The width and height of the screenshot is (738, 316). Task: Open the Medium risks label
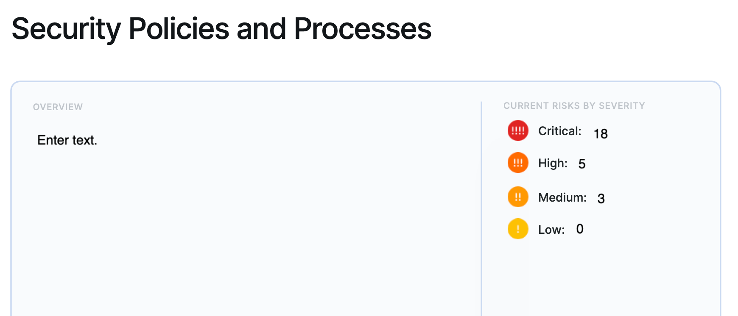562,198
